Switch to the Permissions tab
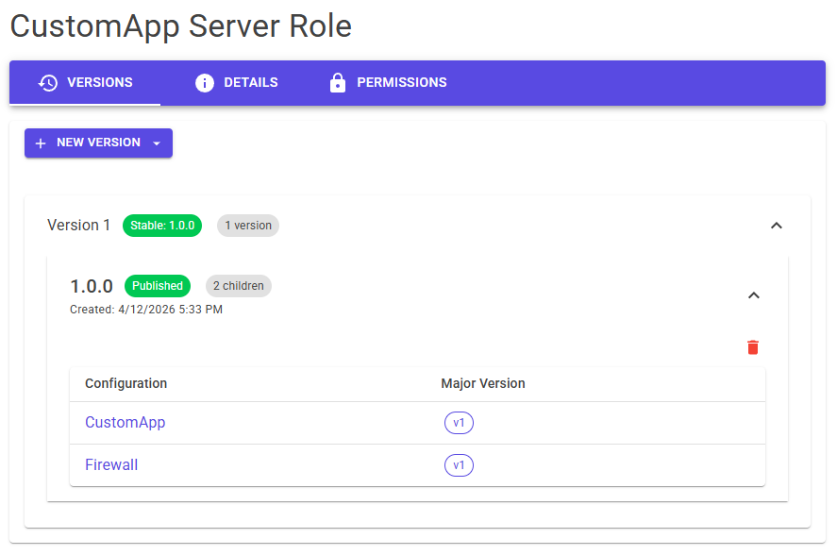 pyautogui.click(x=387, y=82)
